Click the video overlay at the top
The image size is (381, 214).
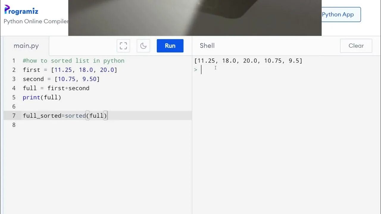point(195,18)
